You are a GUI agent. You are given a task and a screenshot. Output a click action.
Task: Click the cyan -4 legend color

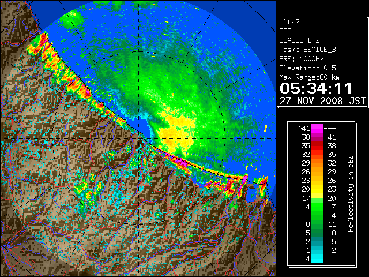tap(317, 259)
